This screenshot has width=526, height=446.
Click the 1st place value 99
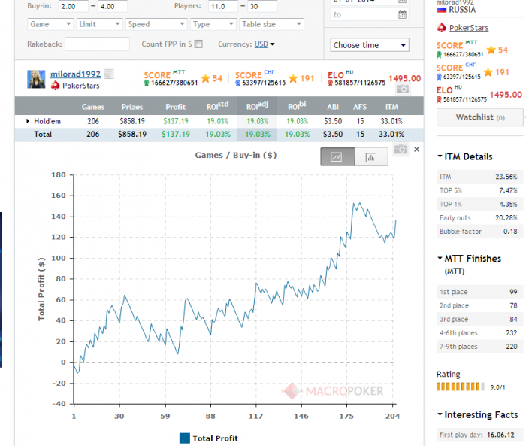click(x=513, y=292)
